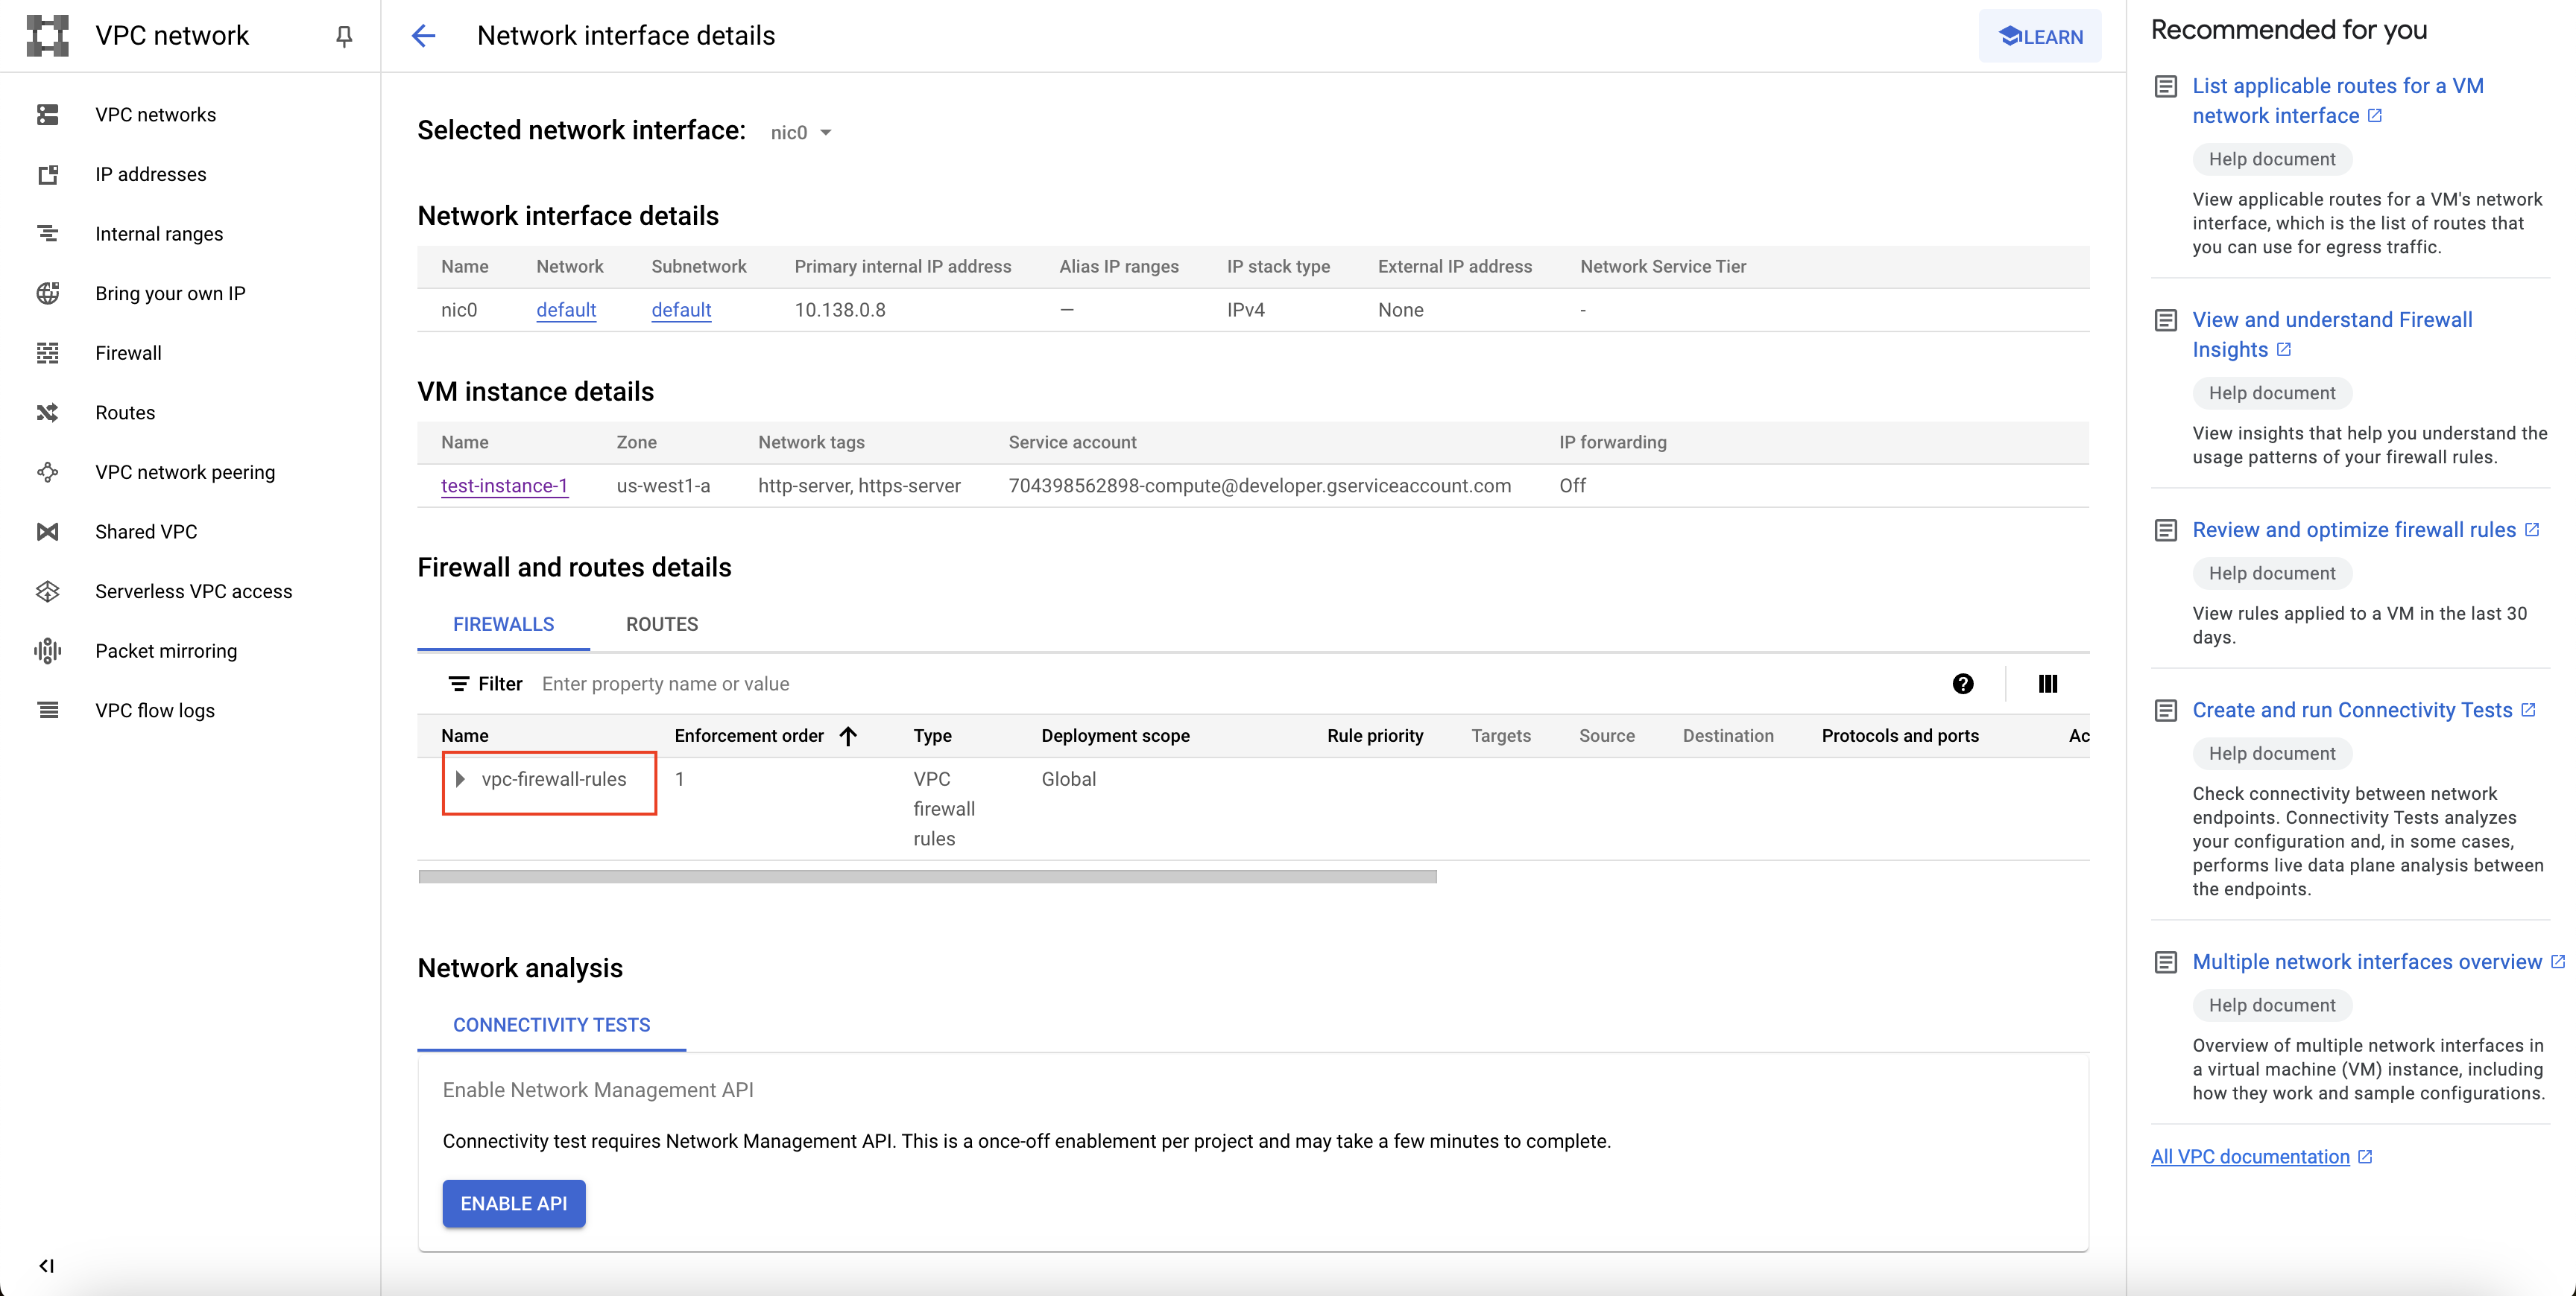Open filter help question mark icon
The image size is (2576, 1296).
point(1962,684)
